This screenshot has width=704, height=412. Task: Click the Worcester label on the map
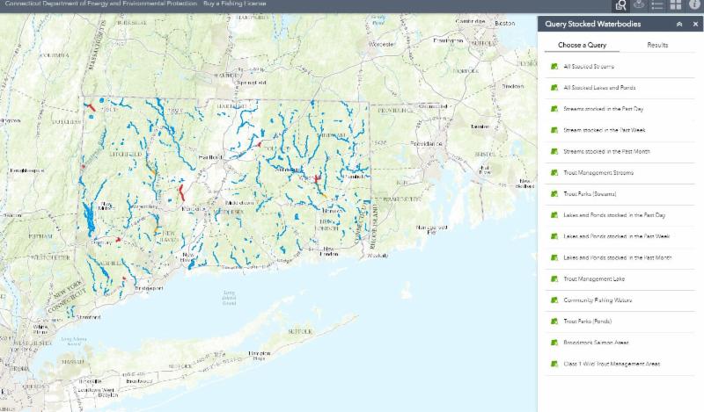coord(382,45)
